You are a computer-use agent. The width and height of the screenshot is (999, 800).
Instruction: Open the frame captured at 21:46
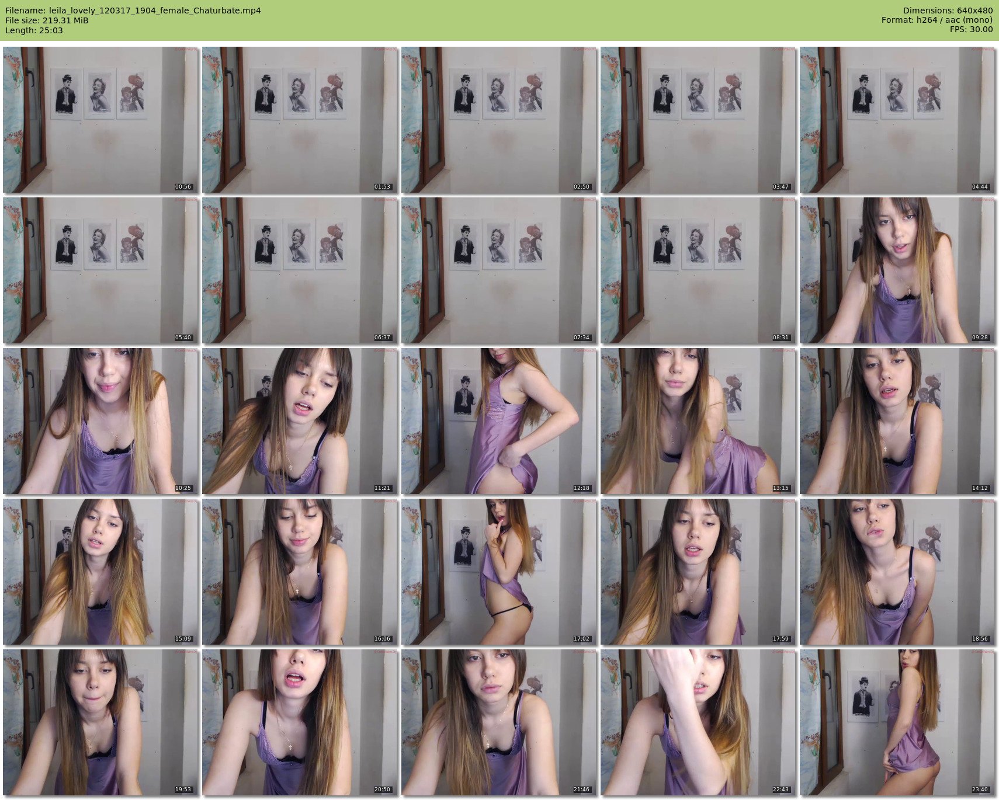[499, 722]
